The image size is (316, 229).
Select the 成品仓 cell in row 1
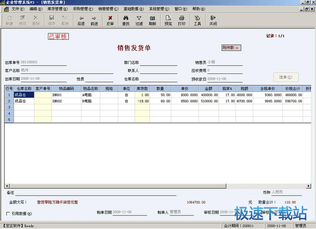[x=24, y=95]
